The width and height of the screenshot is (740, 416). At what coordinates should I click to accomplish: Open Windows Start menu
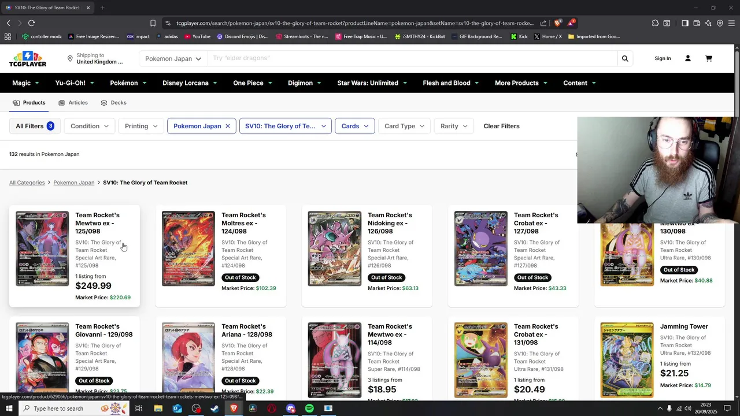click(9, 408)
